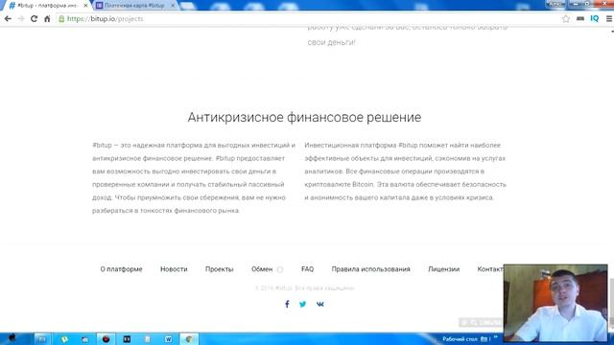Viewport: 614px width, 345px height.
Task: Switch to the Платежная карта #bitup tab
Action: 134,6
